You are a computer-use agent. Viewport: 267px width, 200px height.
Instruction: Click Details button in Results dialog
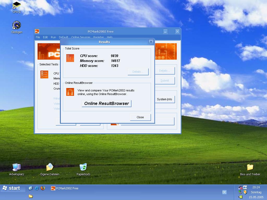(138, 72)
